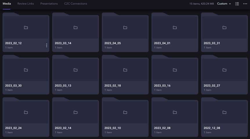Open the 2023_04_01 folder name
This screenshot has height=139, width=250.
pyautogui.click(x=162, y=43)
